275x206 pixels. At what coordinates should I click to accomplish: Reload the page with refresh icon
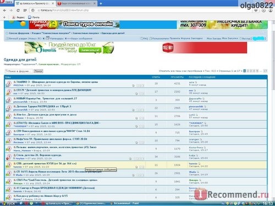(x=18, y=10)
